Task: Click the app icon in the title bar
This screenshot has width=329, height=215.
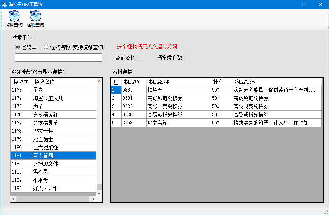Action: [x=5, y=4]
